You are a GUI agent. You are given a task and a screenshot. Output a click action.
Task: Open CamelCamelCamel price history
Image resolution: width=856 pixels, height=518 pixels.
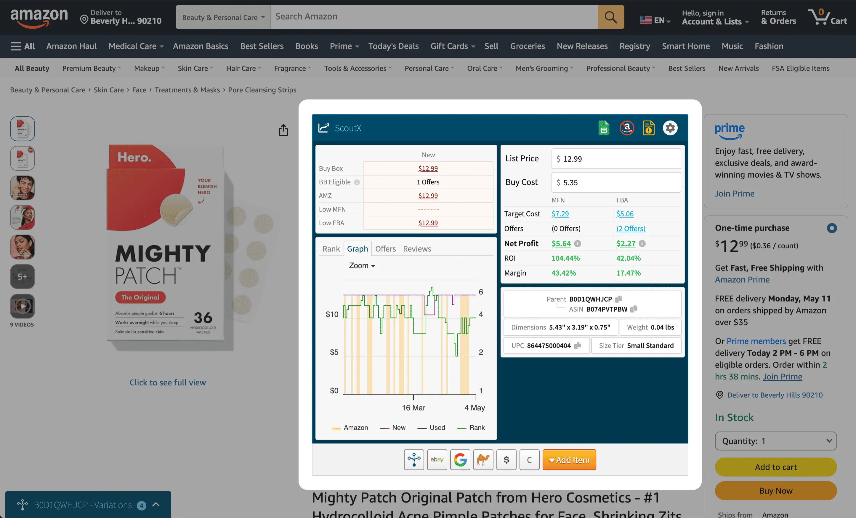tap(483, 460)
